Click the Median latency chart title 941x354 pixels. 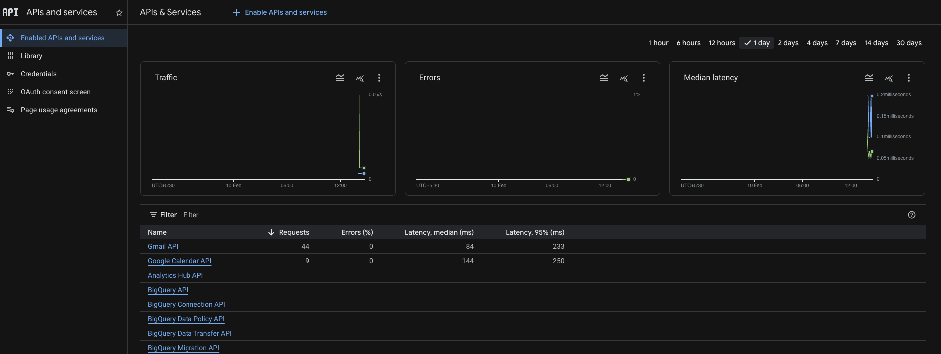[x=711, y=78]
